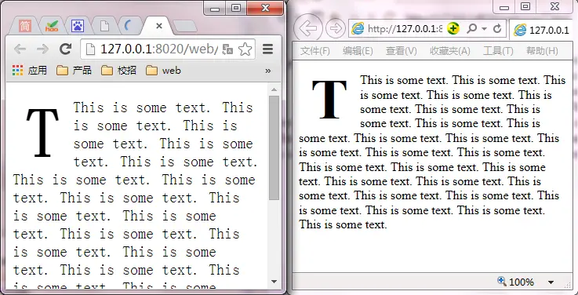The image size is (578, 295).
Task: Click the green plus icon in IE address bar
Action: [x=453, y=28]
